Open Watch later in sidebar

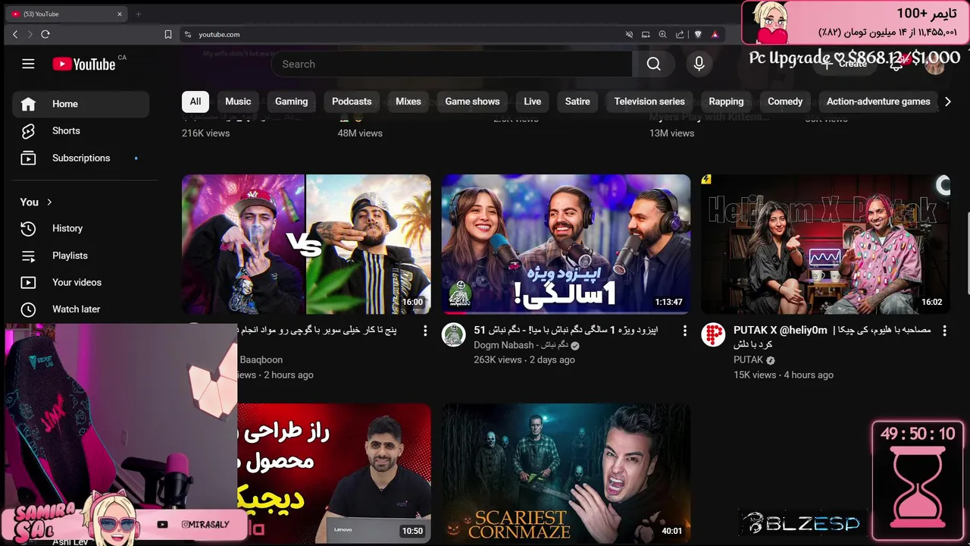pyautogui.click(x=80, y=309)
